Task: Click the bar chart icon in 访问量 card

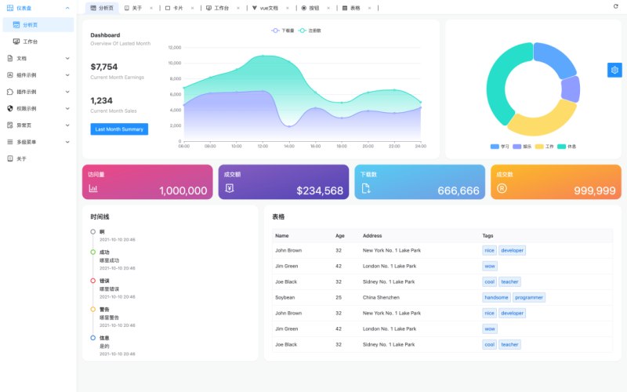Action: tap(93, 188)
